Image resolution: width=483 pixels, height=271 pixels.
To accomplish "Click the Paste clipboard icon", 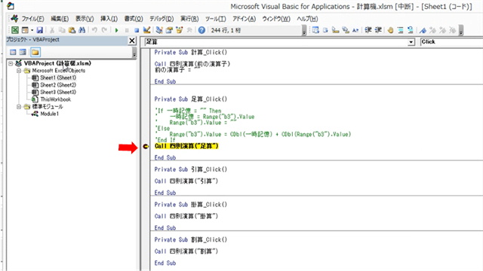I will click(x=72, y=30).
